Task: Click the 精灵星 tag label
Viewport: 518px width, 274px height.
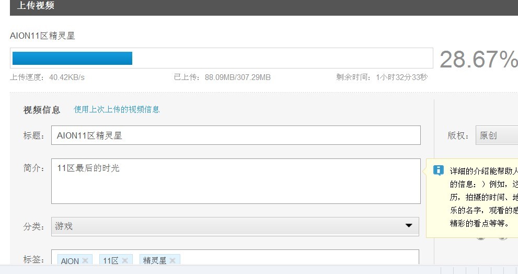Action: coord(155,260)
